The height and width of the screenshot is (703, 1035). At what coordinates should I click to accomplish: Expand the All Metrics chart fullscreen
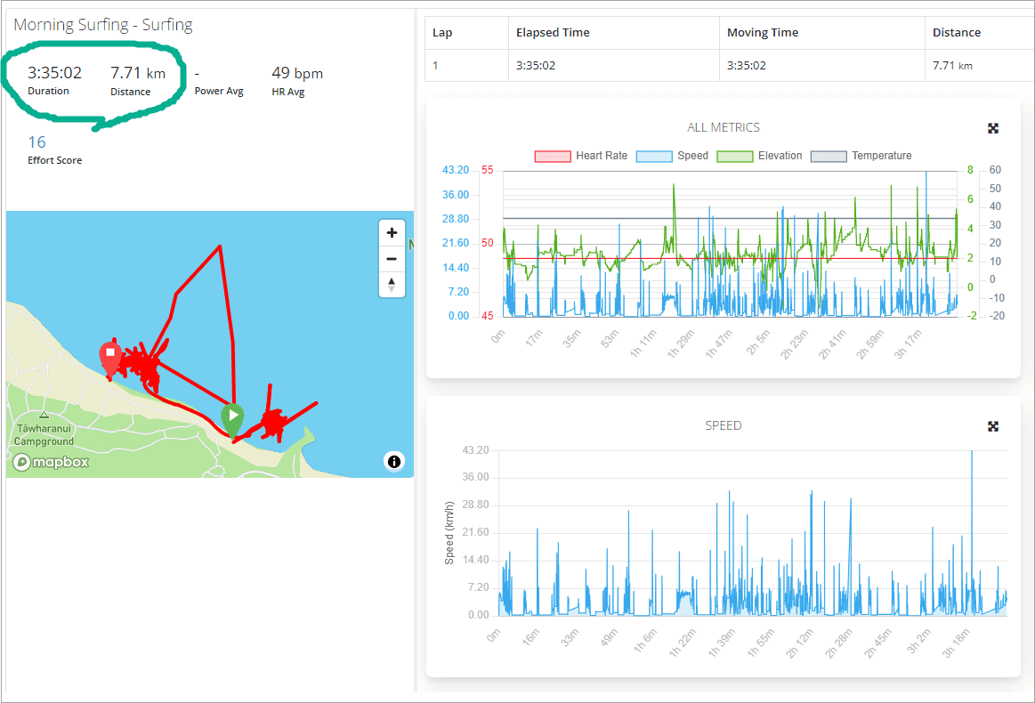point(993,128)
